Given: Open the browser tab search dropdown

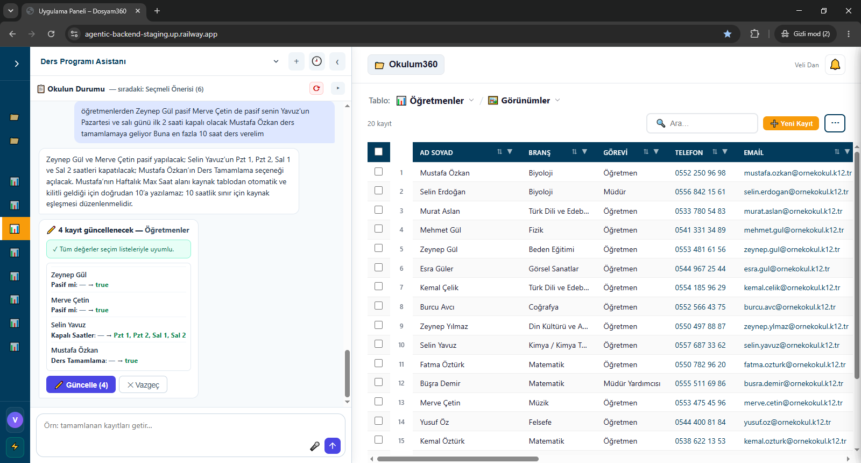Looking at the screenshot, I should tap(10, 11).
